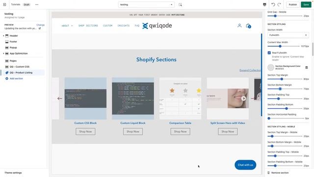Click the Custom CSS Block product thumbnail
This screenshot has height=177, width=314.
point(85,98)
